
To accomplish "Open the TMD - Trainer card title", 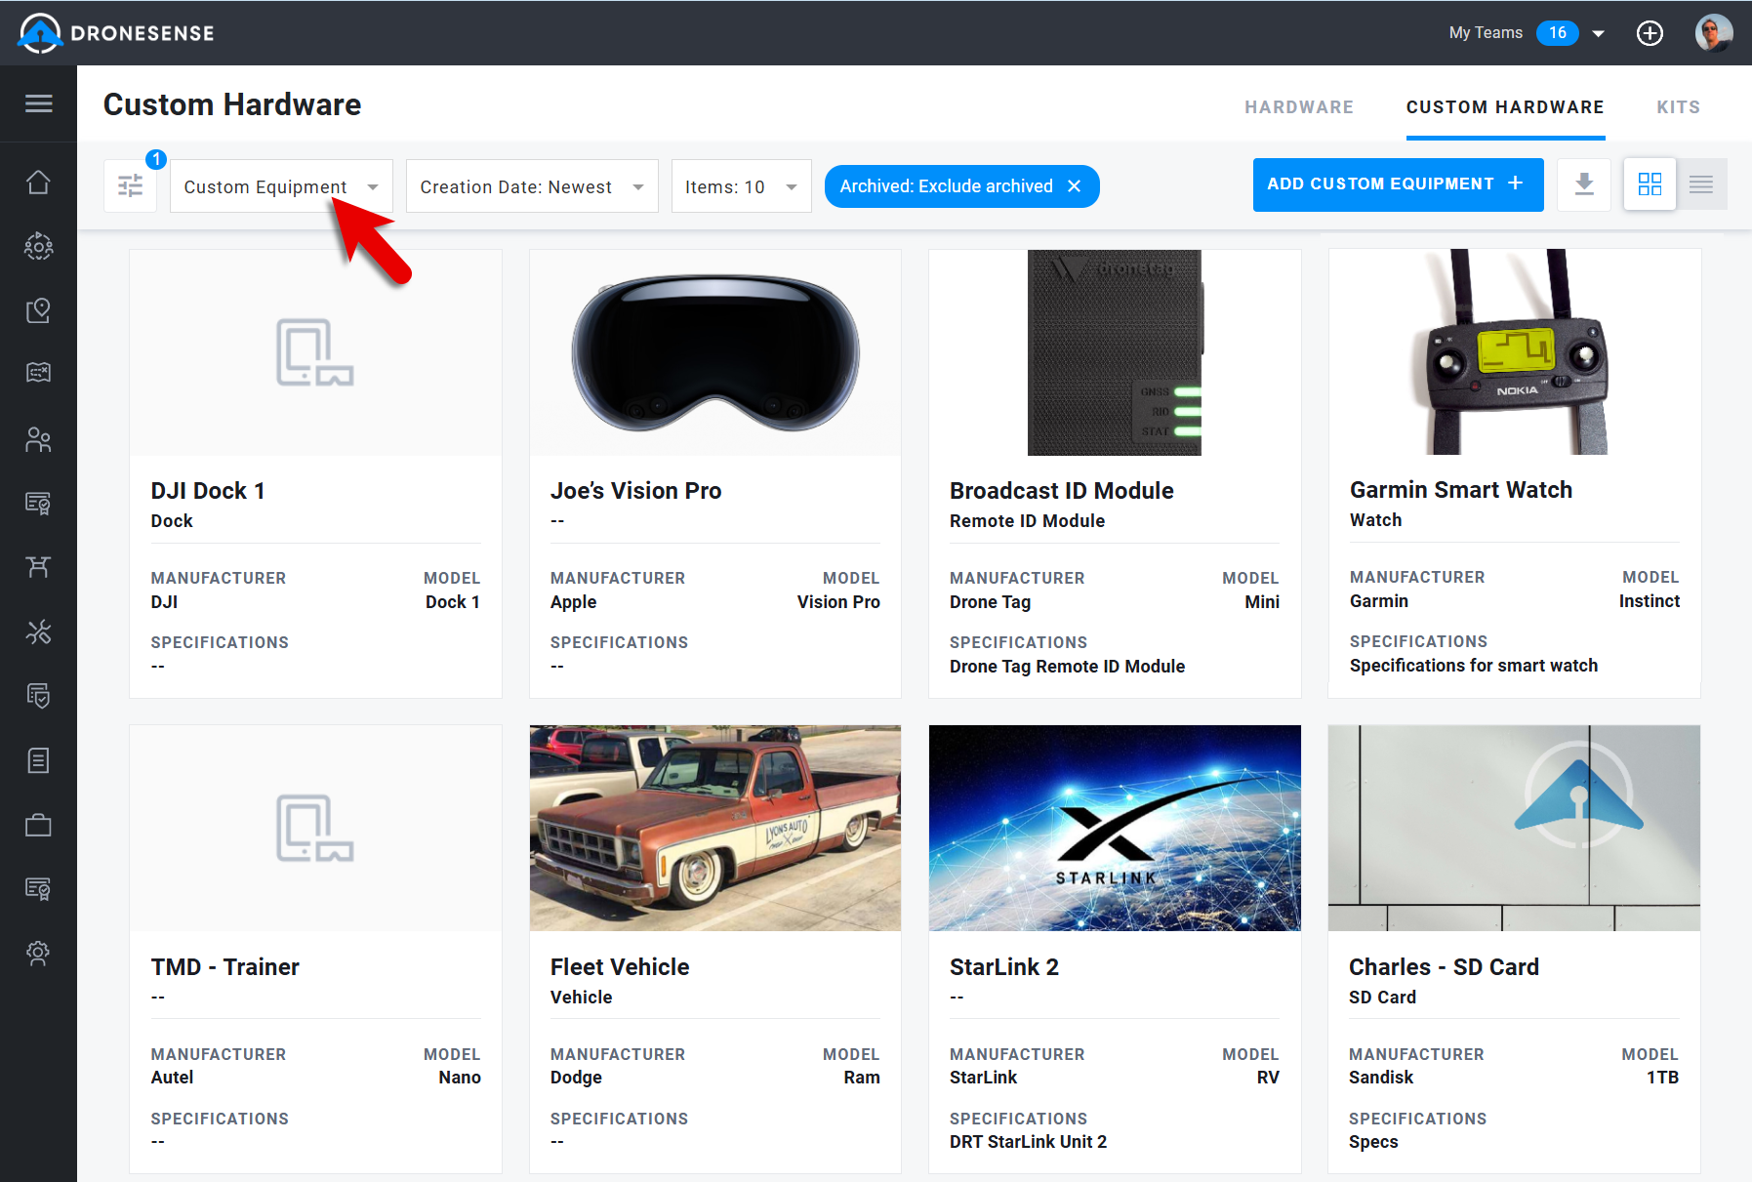I will pos(224,967).
